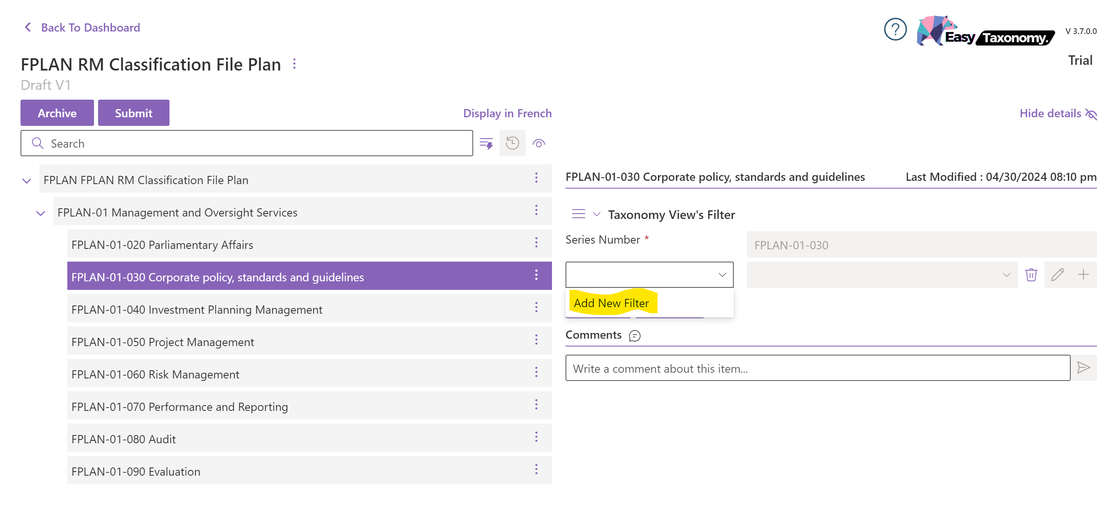1113x506 pixels.
Task: Switch display language to French
Action: (x=507, y=114)
